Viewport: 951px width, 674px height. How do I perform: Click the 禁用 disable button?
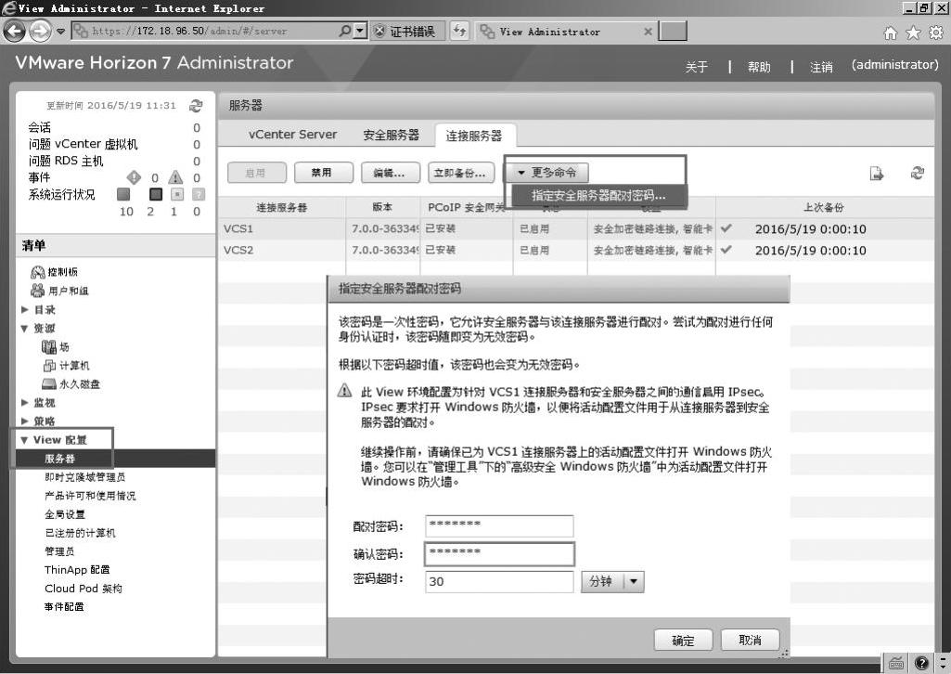pyautogui.click(x=323, y=173)
